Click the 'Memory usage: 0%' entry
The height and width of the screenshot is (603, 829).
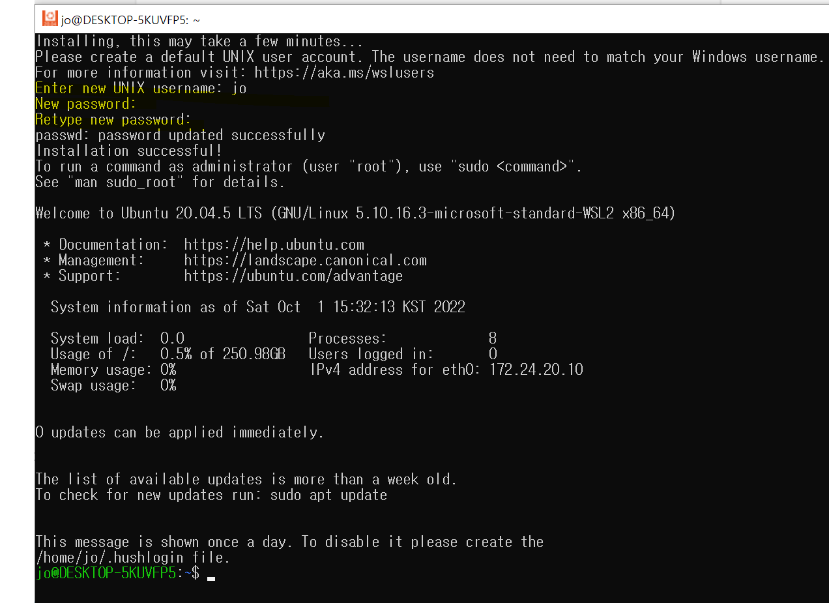pos(113,370)
